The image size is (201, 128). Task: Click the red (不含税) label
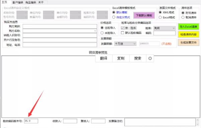(166, 44)
